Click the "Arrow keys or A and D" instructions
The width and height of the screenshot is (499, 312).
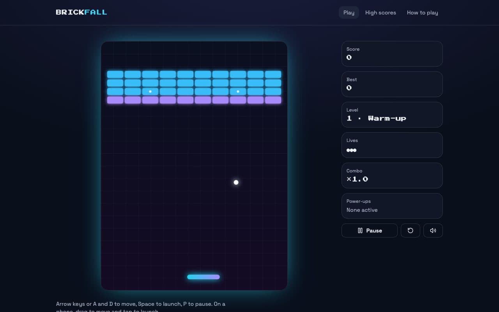coord(141,307)
